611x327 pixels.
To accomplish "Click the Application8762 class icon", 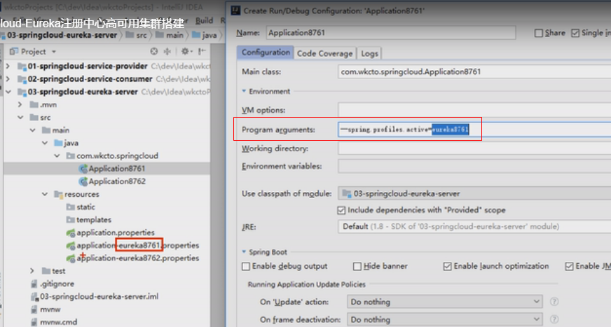I will [83, 181].
